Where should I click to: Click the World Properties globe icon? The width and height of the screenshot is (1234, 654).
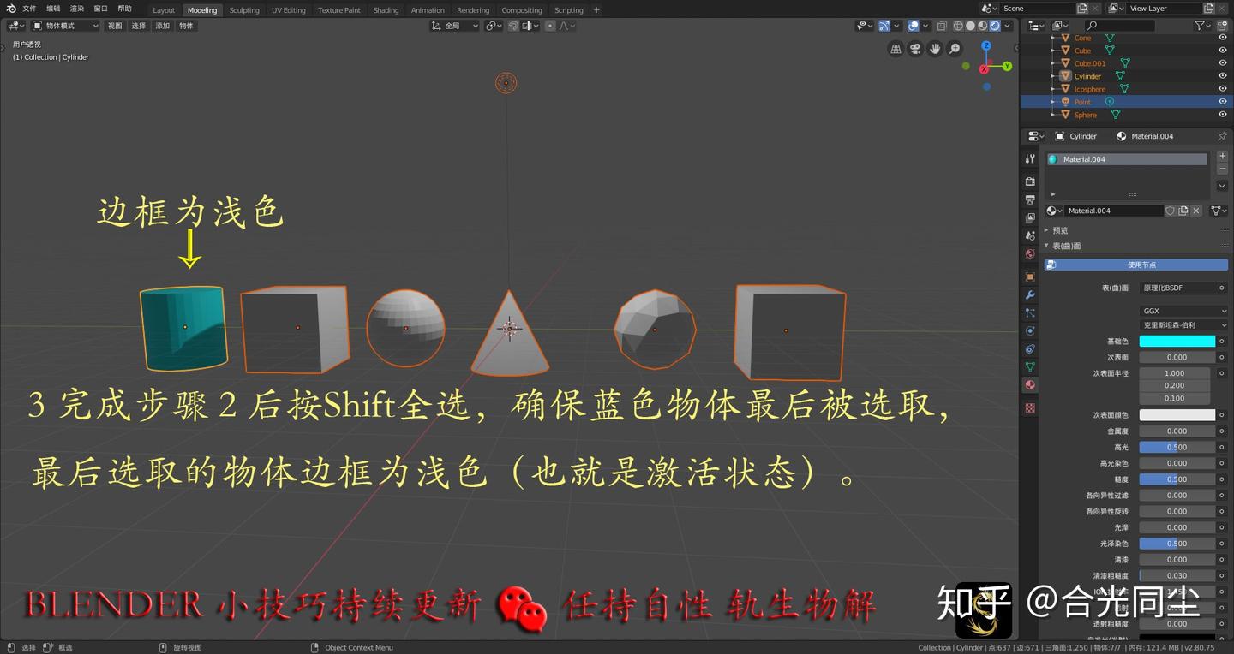[1030, 253]
